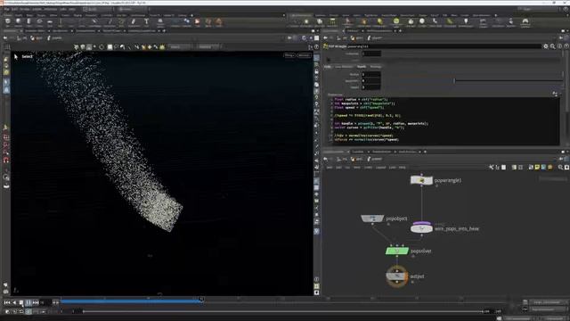Viewport: 570px width, 321px height.
Task: Open help icon in parameter pane header
Action: (566, 46)
